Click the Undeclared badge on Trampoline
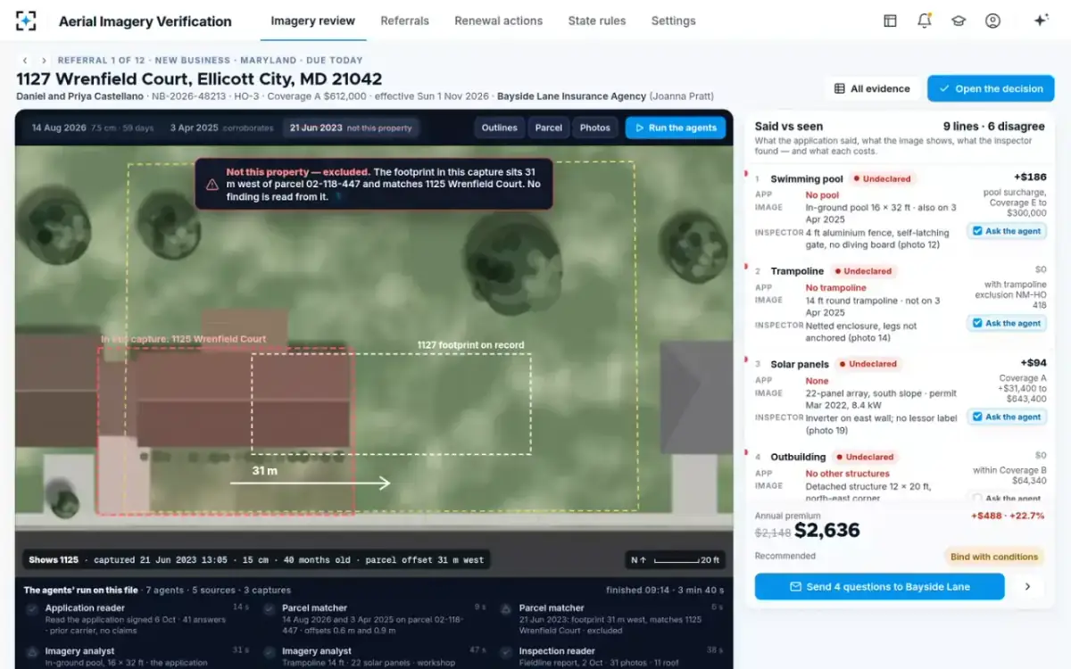 pyautogui.click(x=862, y=271)
